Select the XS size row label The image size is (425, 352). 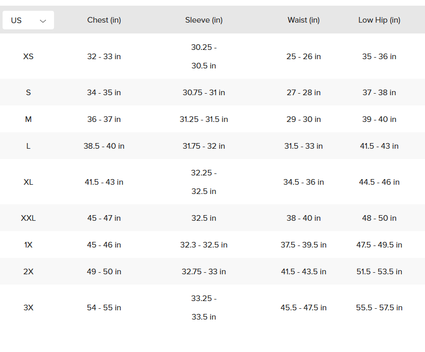(x=28, y=57)
